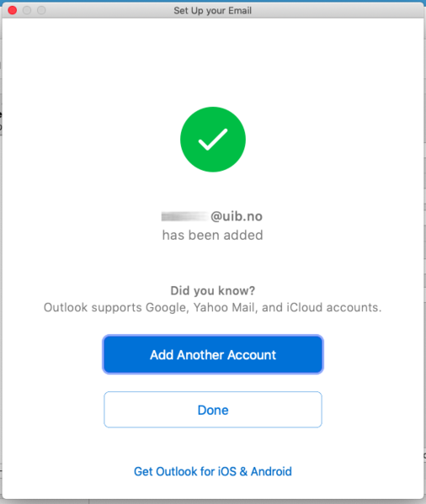This screenshot has height=504, width=426.
Task: Click the white tick inside green circle
Action: coord(213,140)
